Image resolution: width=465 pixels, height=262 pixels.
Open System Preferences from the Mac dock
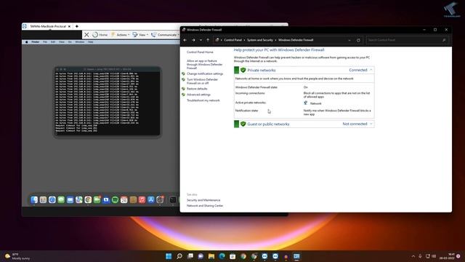click(160, 200)
